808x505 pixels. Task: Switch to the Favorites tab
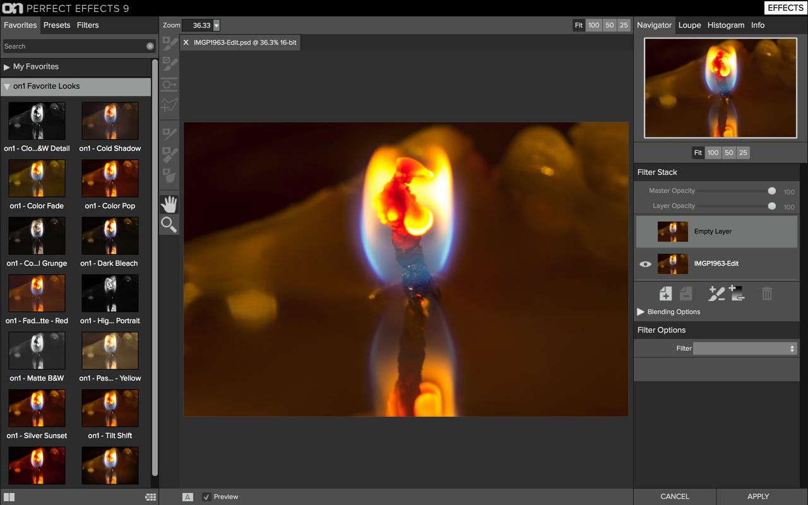[x=20, y=25]
